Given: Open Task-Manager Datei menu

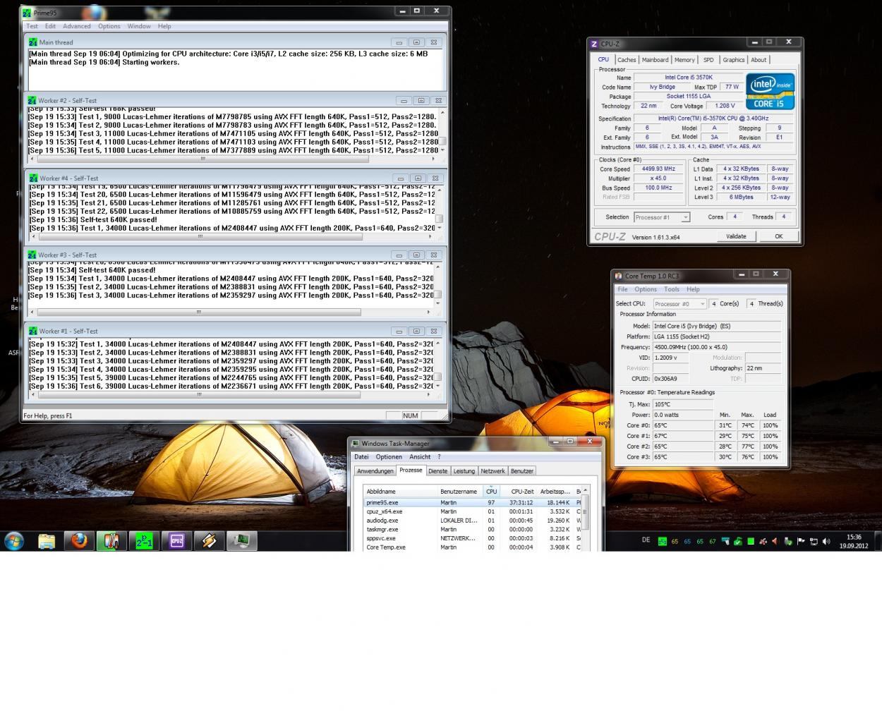Looking at the screenshot, I should click(361, 457).
